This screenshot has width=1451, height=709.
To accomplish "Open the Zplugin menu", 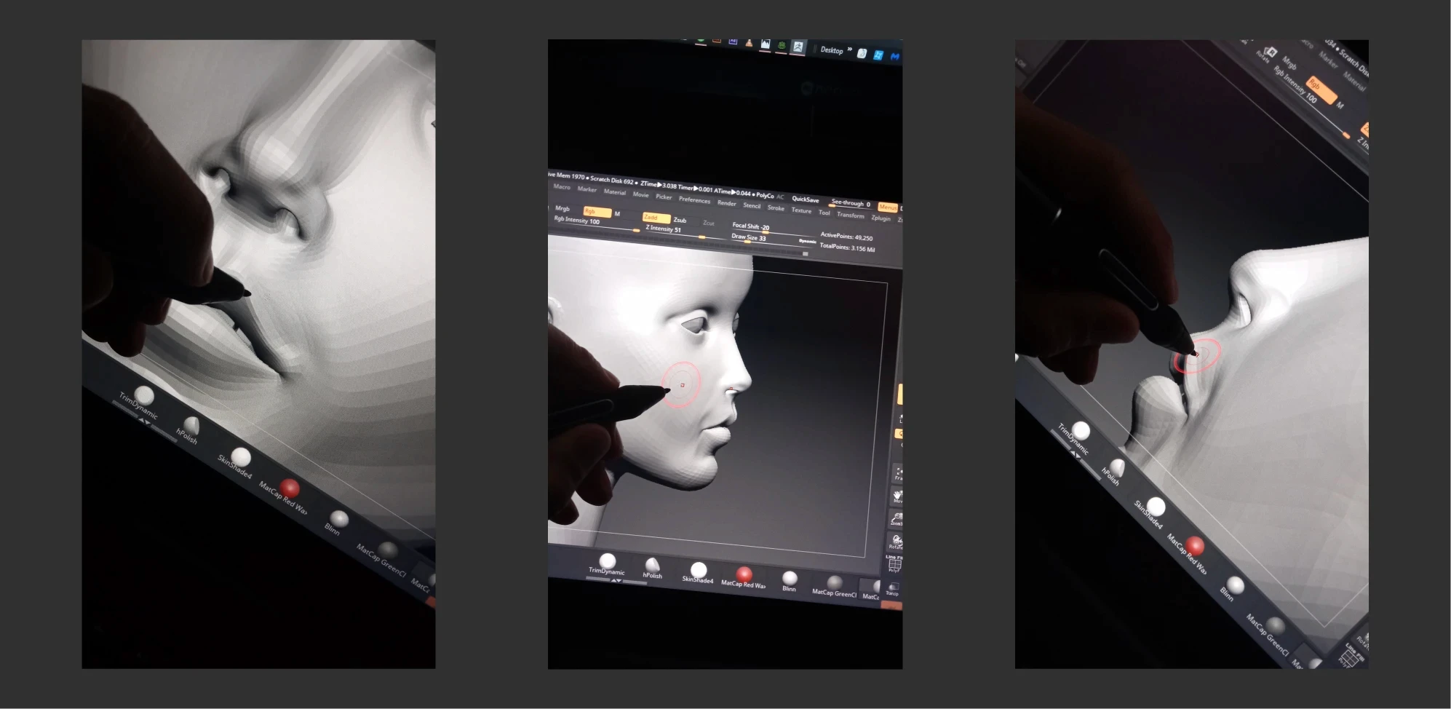I will click(x=880, y=218).
